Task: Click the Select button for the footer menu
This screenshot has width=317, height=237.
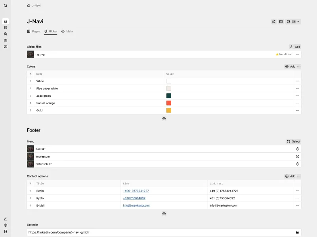Action: pos(294,141)
